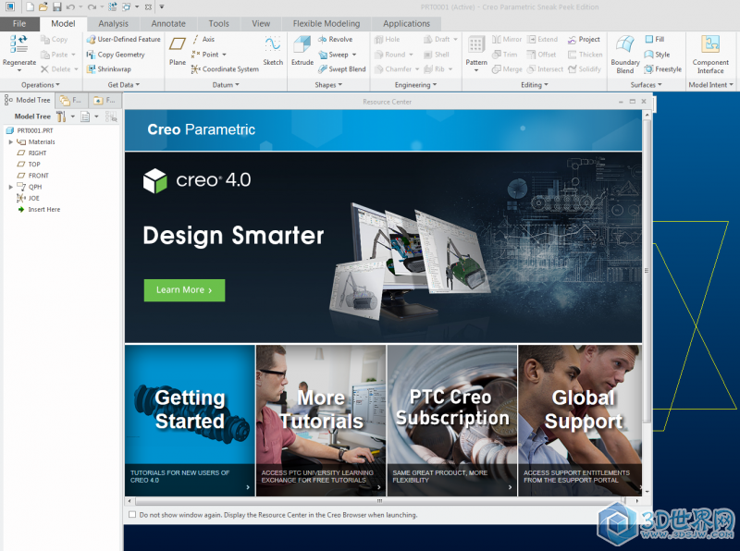The image size is (740, 551).
Task: Open the Global Support tile
Action: tap(580, 421)
